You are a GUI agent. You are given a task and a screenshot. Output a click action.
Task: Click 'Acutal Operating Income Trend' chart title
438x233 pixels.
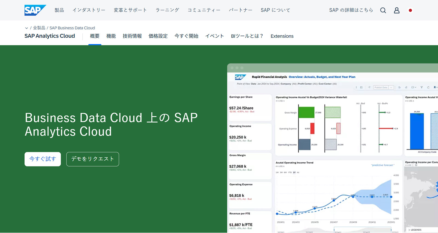[x=295, y=163]
